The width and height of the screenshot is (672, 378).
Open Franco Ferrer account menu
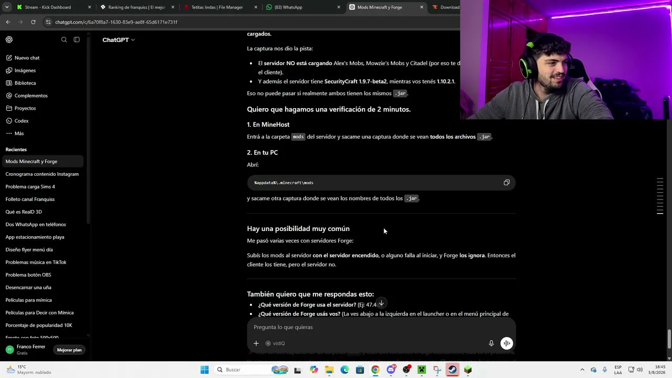coord(26,350)
